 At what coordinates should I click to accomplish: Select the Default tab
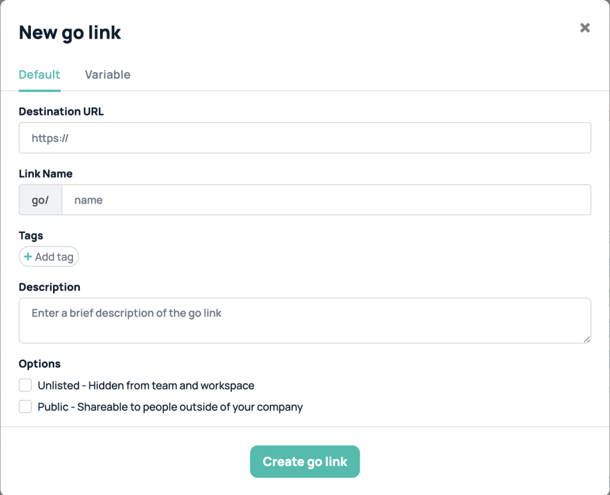pyautogui.click(x=39, y=74)
